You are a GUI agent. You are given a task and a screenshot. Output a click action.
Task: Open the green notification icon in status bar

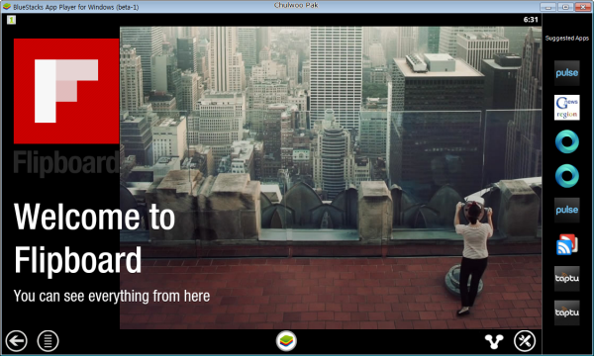pyautogui.click(x=11, y=20)
